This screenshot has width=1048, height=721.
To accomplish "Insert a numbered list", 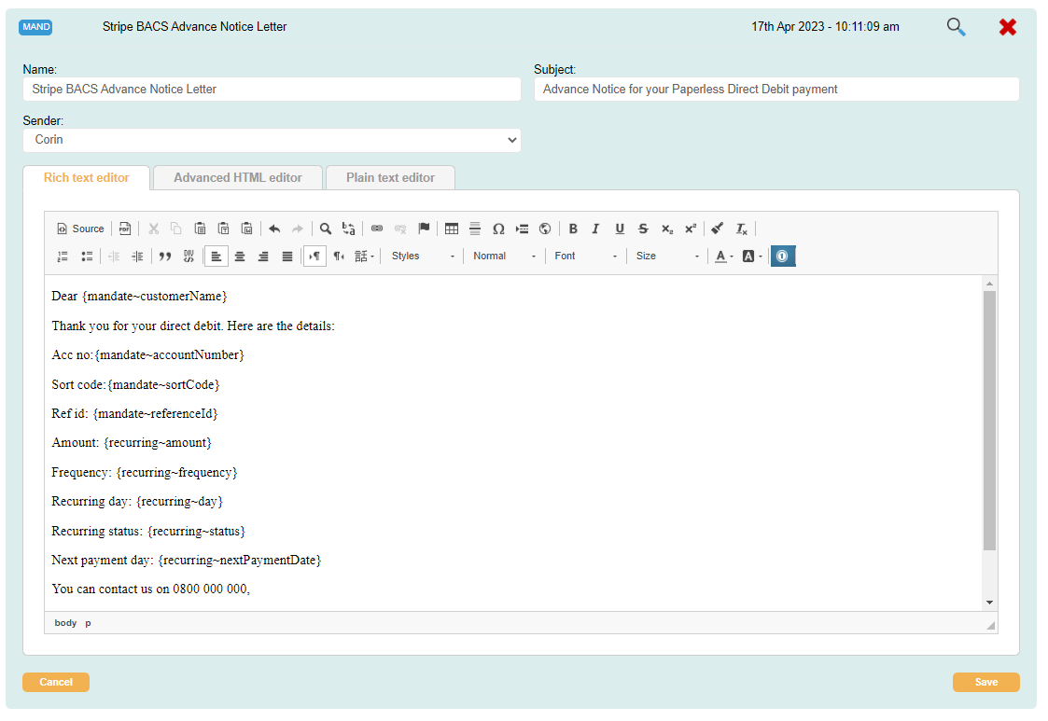I will [63, 256].
